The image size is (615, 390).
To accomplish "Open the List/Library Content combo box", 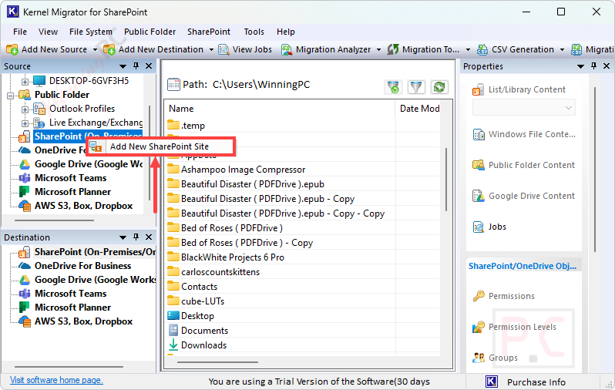I will [x=523, y=107].
